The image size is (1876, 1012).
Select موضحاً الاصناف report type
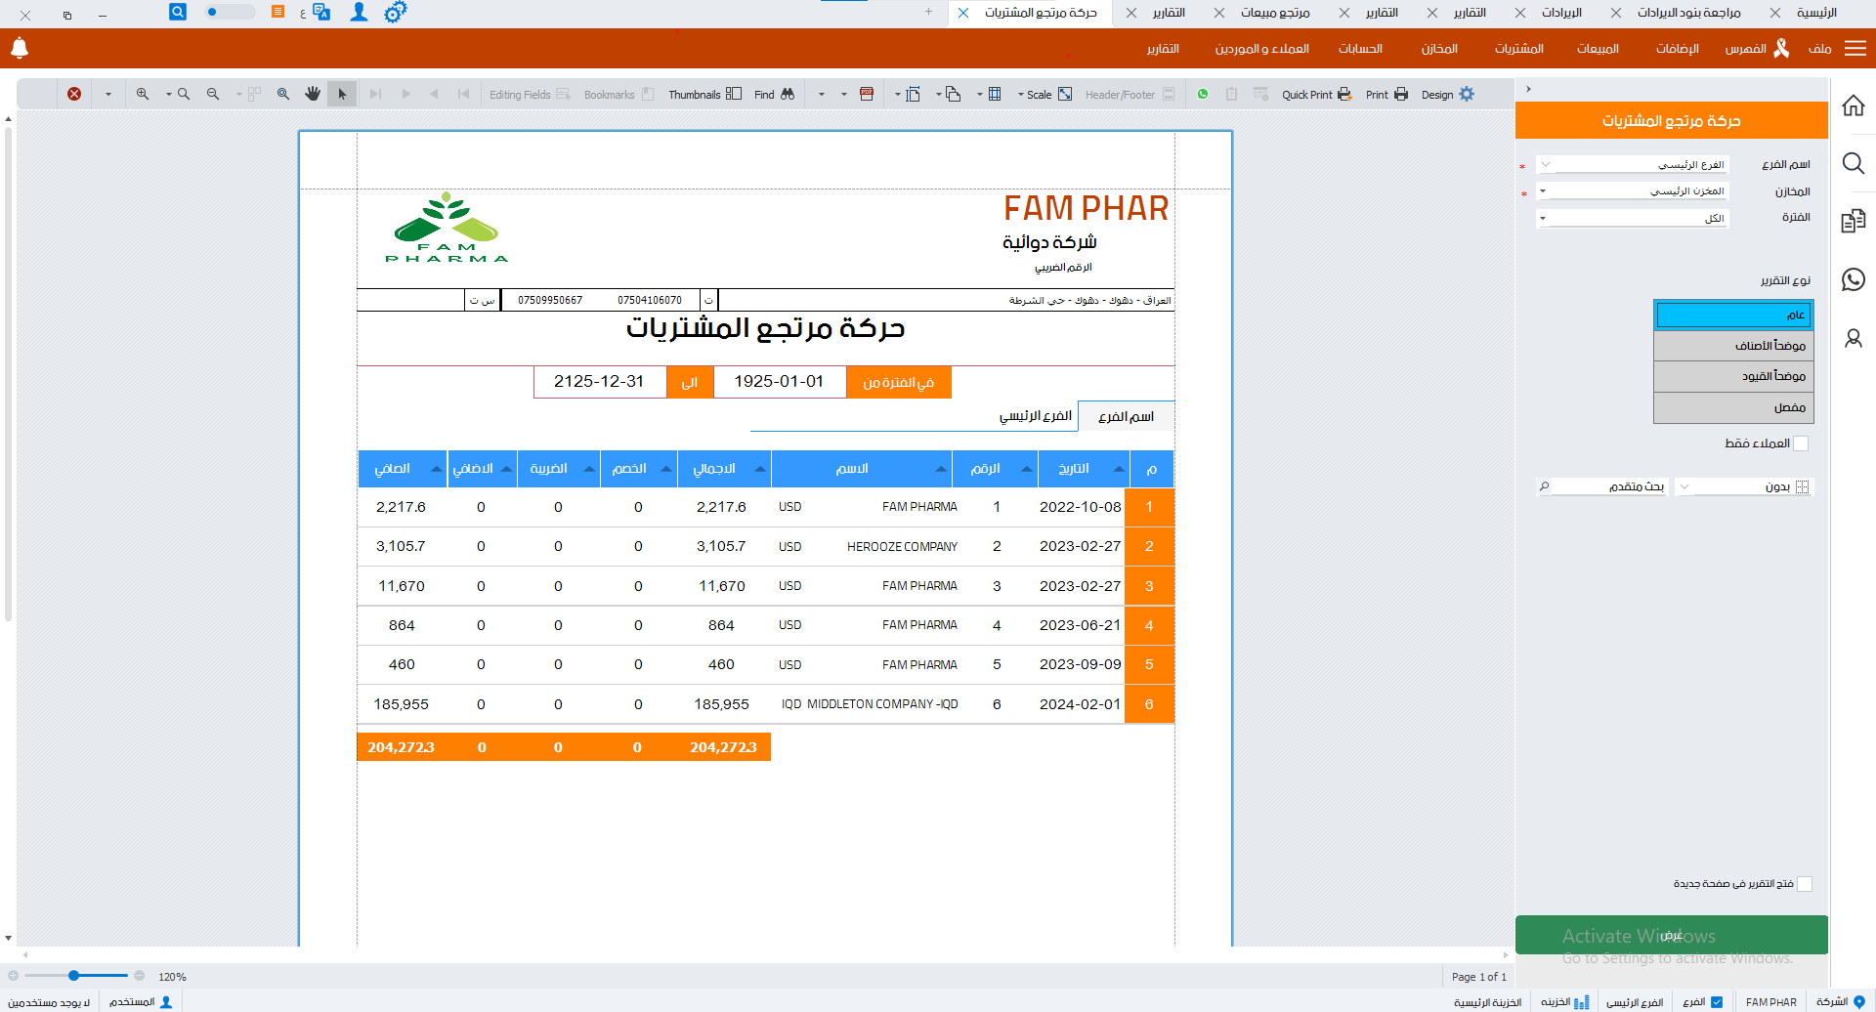[1732, 346]
